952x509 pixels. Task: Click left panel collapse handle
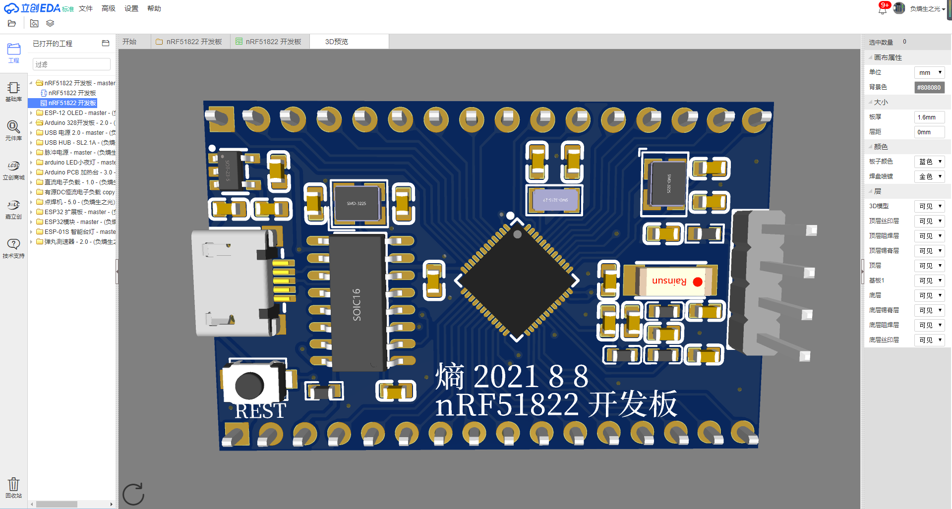click(117, 271)
